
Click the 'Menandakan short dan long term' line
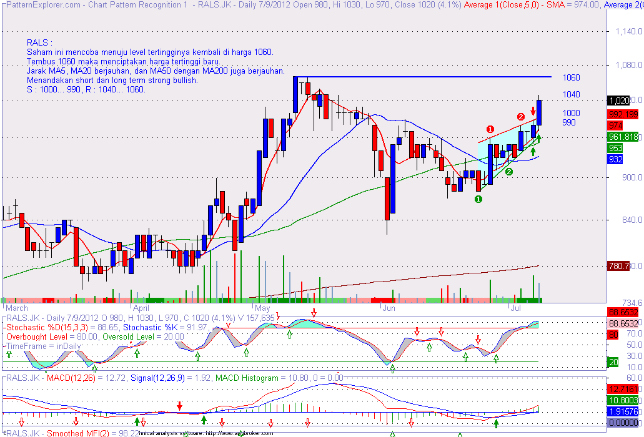tap(112, 81)
